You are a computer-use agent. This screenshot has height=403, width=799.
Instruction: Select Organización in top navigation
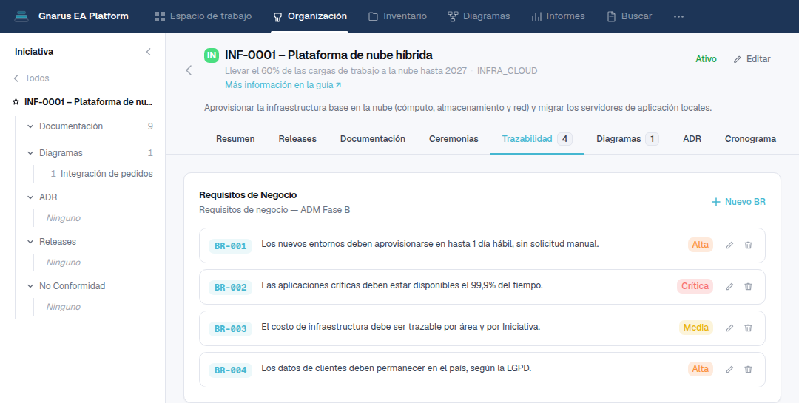pyautogui.click(x=310, y=16)
